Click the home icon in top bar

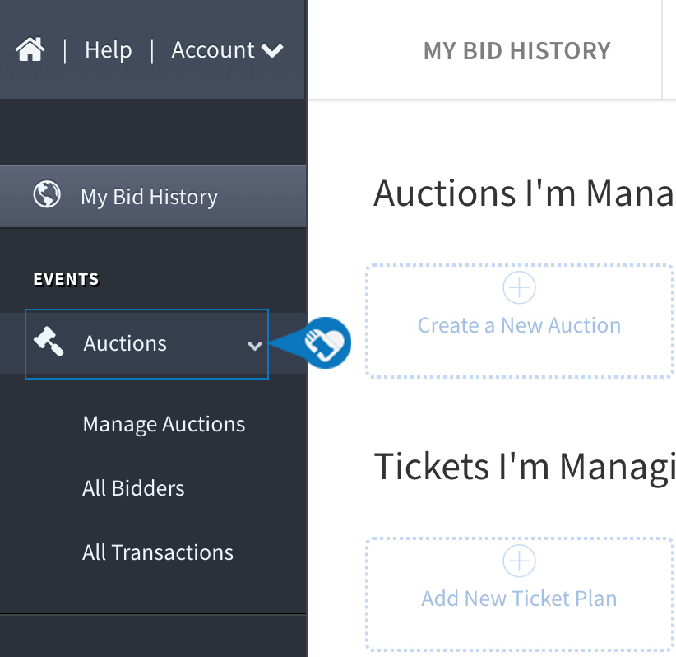[x=30, y=49]
